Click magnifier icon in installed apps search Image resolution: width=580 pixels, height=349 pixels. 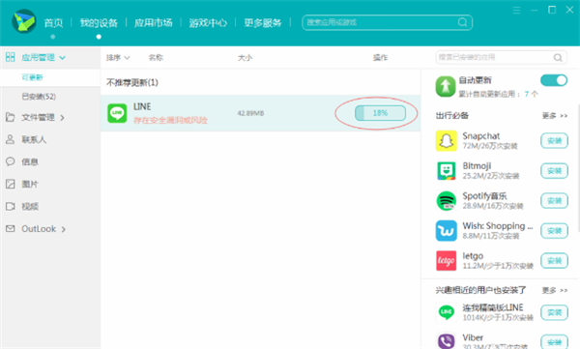click(558, 57)
